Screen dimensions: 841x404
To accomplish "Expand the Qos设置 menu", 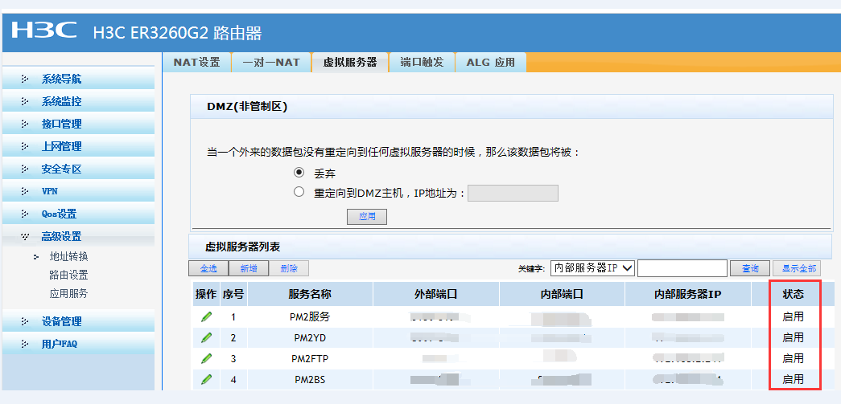I will [78, 214].
